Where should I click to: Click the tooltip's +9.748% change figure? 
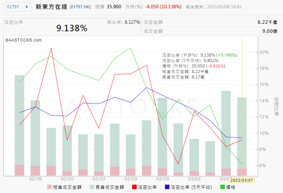tap(227, 55)
